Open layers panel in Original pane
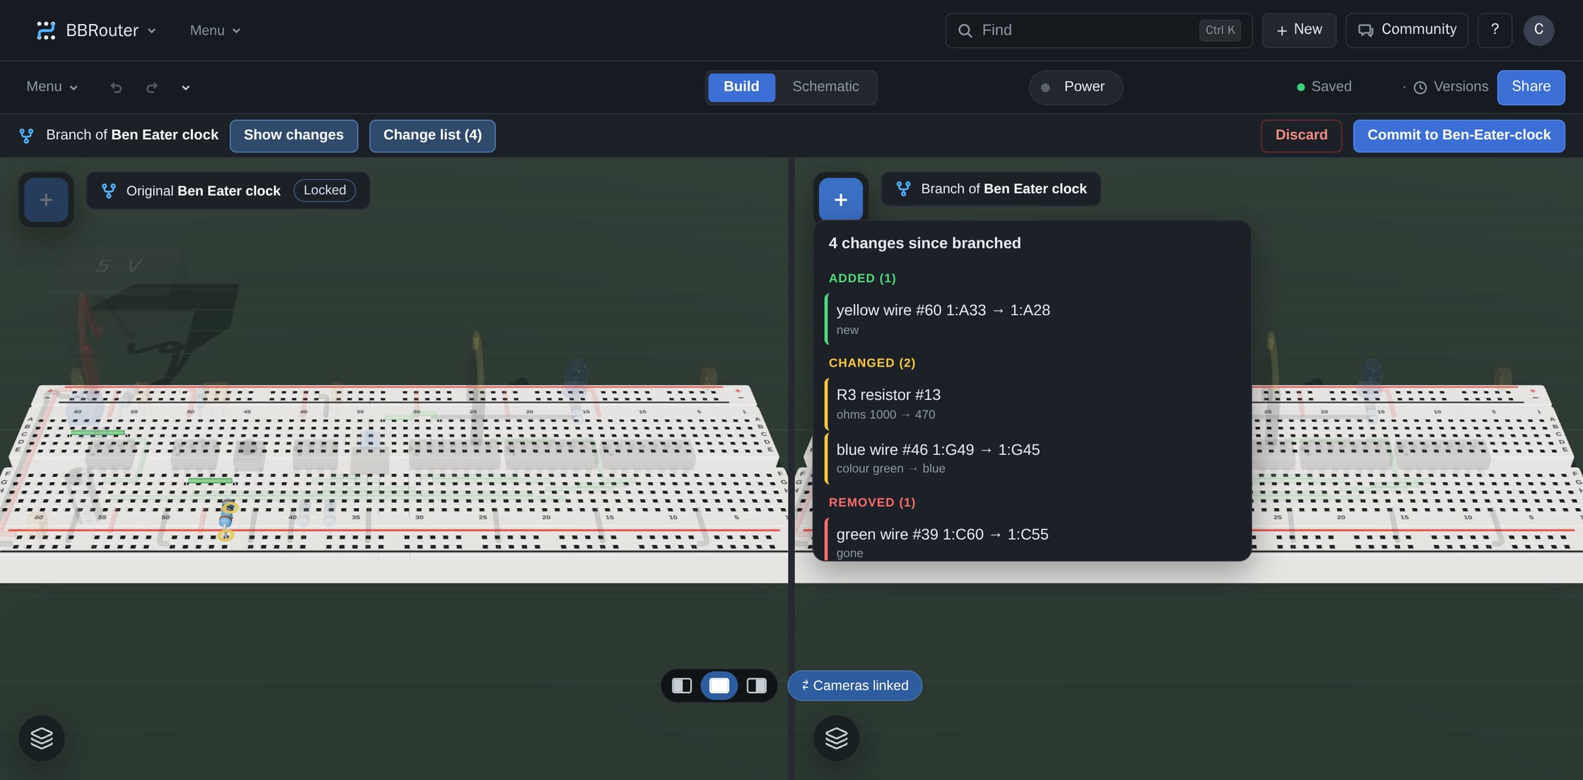The image size is (1583, 780). coord(42,738)
